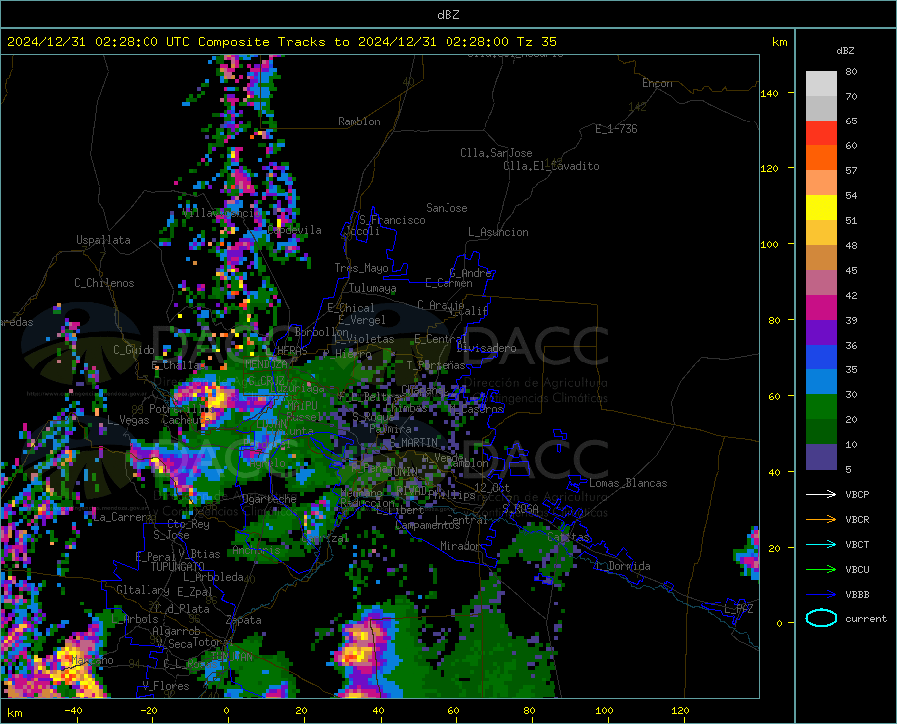
Task: Click the S_Francisco map label
Action: point(392,220)
